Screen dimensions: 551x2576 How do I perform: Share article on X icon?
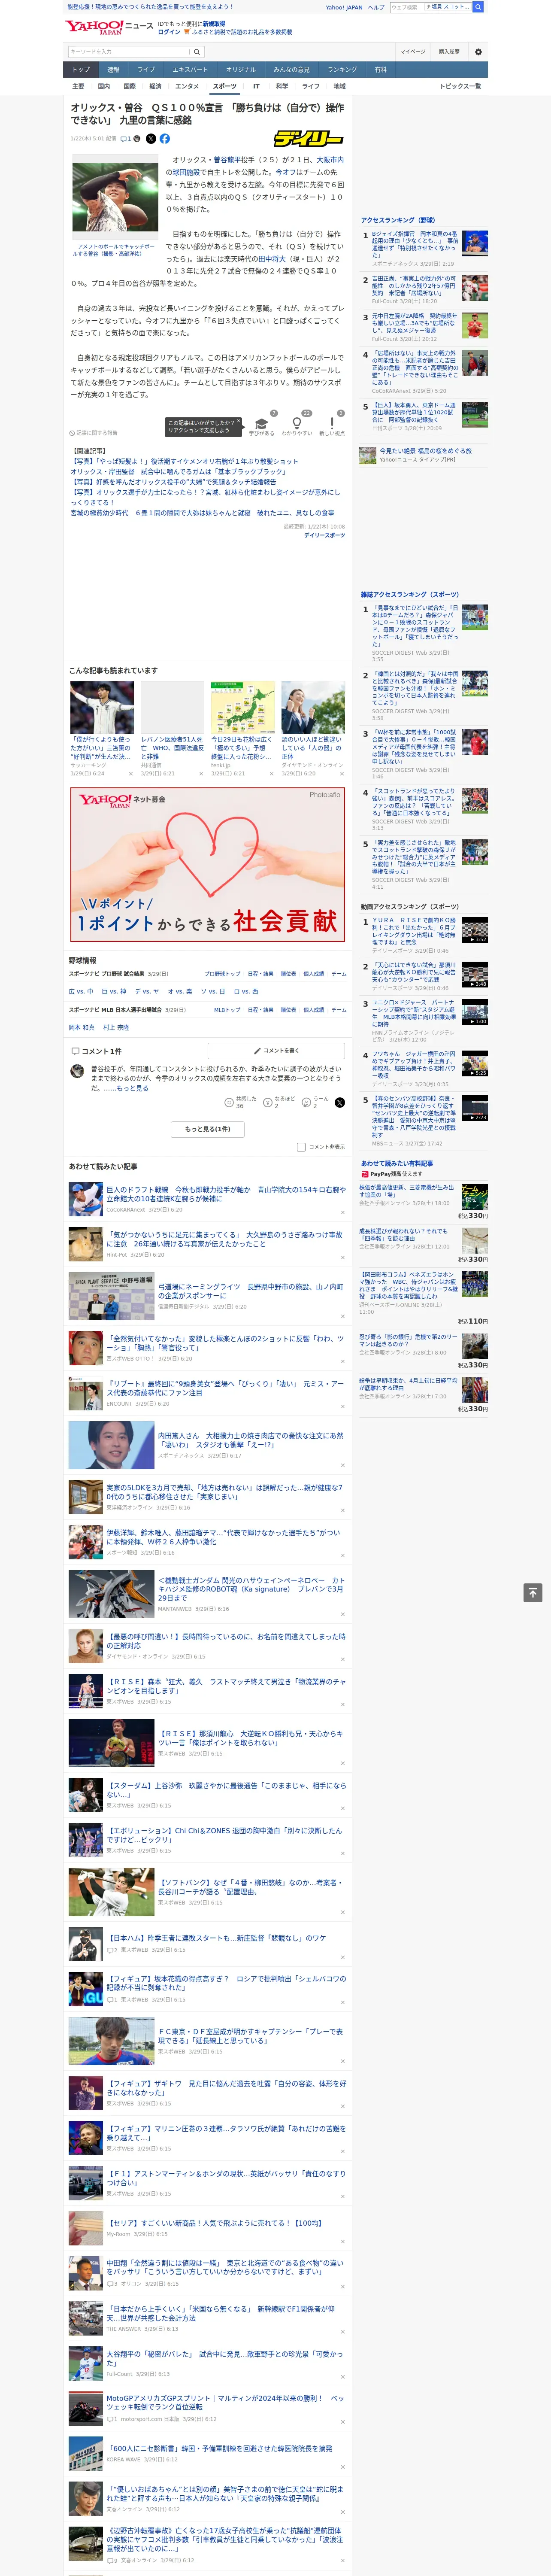click(151, 139)
